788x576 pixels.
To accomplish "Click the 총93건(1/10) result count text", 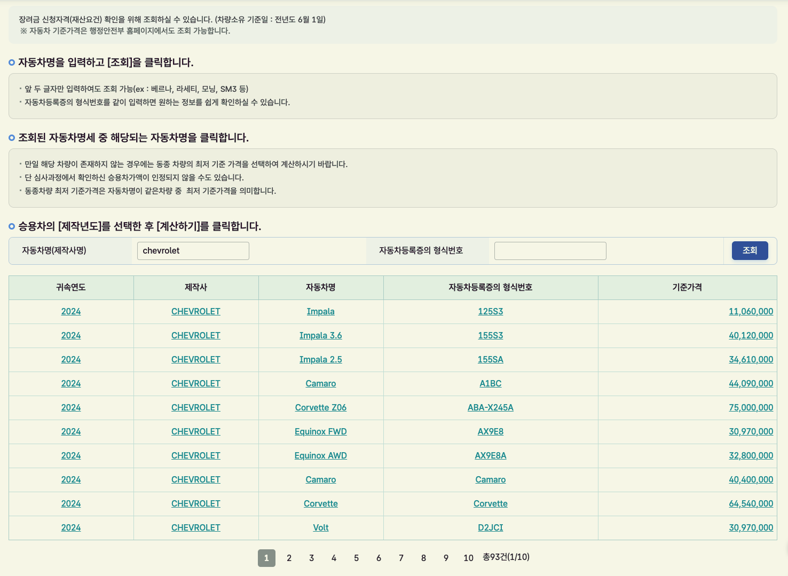I will point(506,557).
